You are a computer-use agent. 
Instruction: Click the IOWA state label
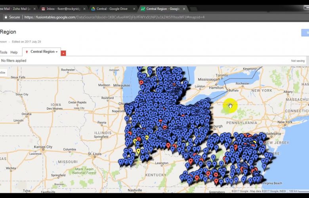coord(56,105)
